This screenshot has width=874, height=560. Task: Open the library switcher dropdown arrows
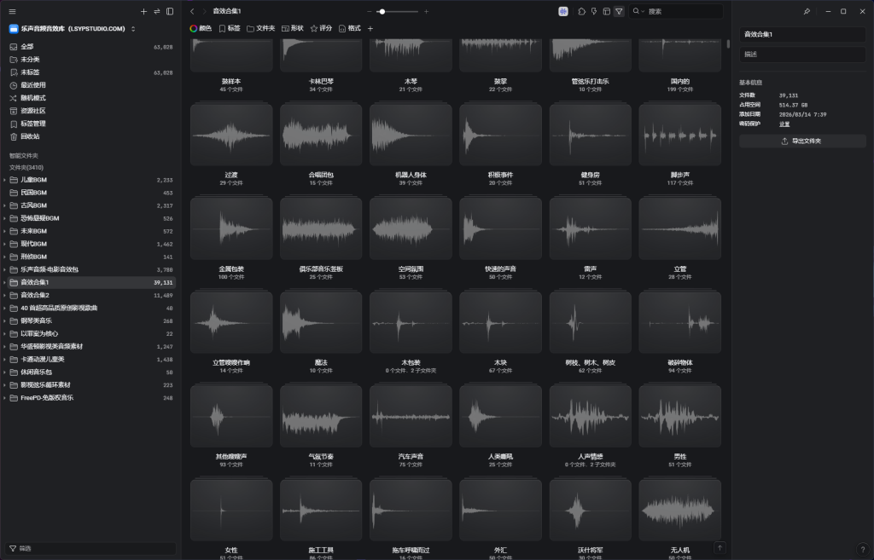pyautogui.click(x=133, y=29)
